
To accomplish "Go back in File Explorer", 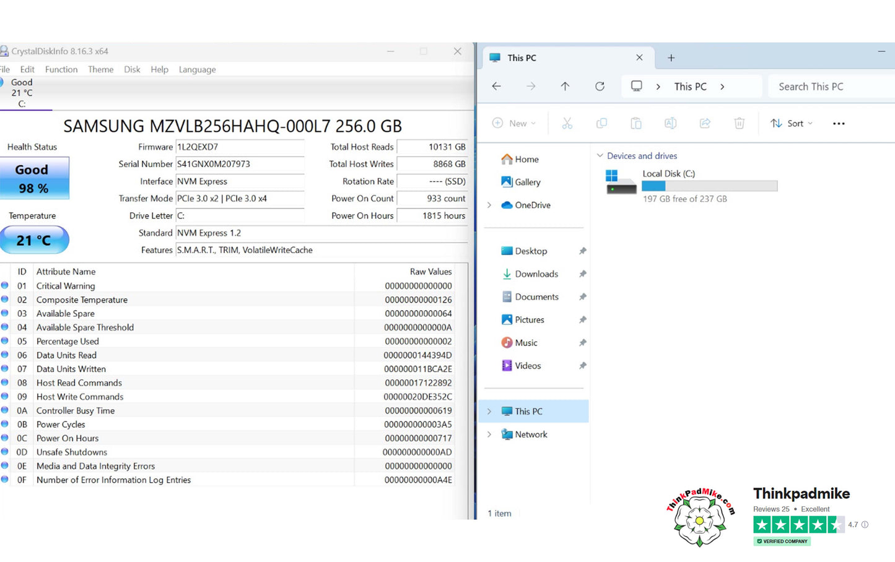I will tap(497, 87).
